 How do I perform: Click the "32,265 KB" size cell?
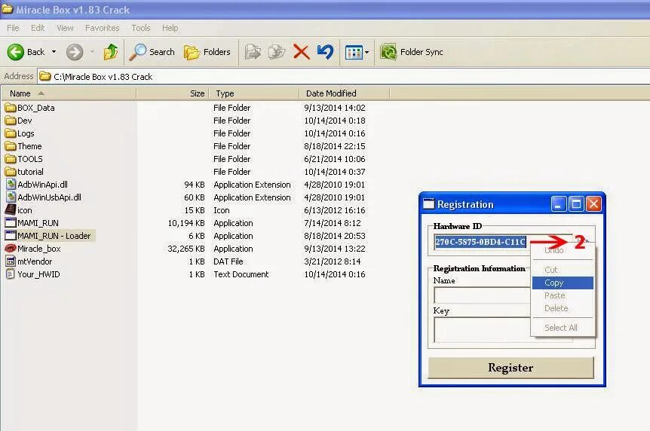(186, 249)
